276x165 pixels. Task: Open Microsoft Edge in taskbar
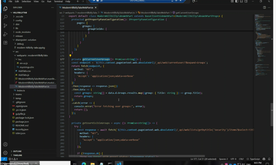[84, 164]
